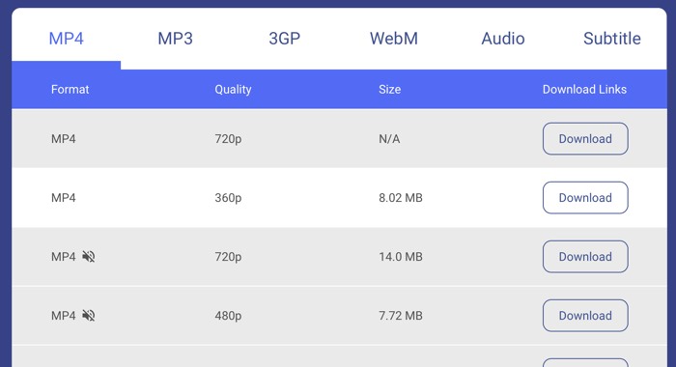Select the 3GP tab
Image resolution: width=676 pixels, height=367 pixels.
(x=285, y=39)
